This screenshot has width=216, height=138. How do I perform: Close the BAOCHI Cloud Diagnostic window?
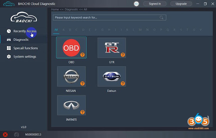pos(213,4)
